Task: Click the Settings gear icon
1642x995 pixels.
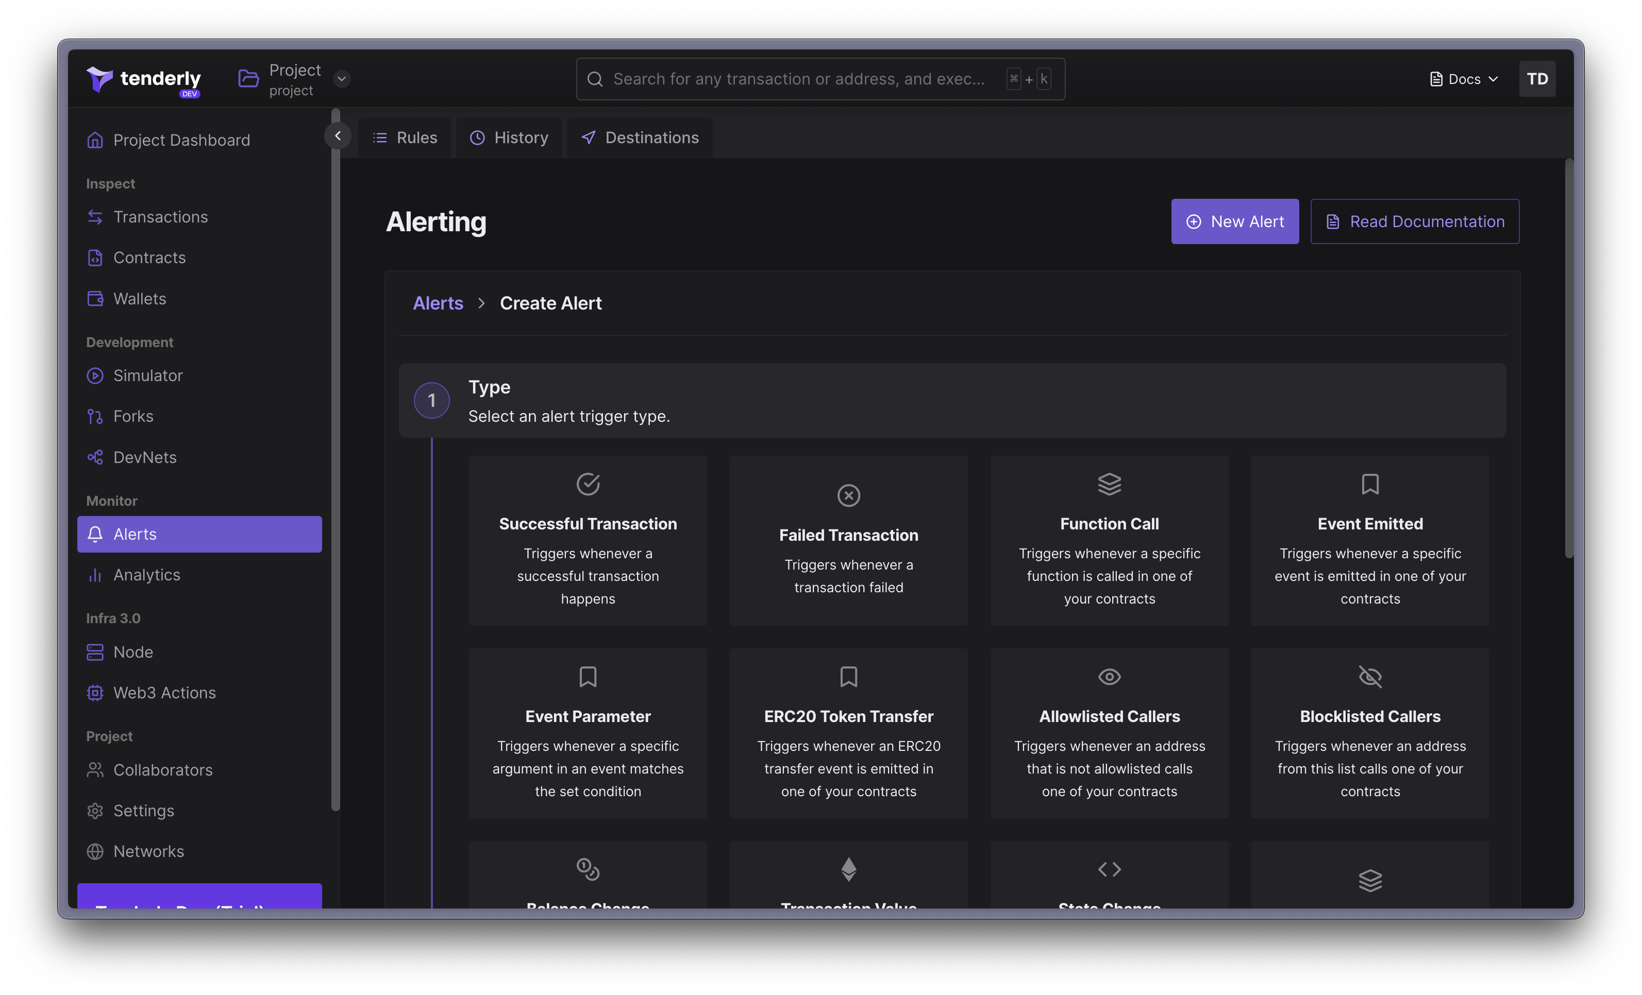Action: [95, 811]
